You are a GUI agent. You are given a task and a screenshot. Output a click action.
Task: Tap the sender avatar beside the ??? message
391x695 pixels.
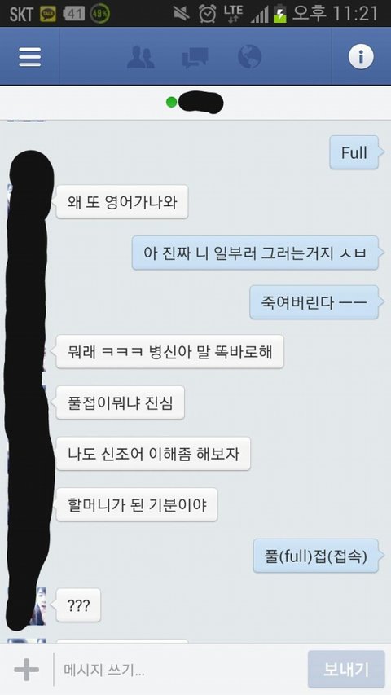pyautogui.click(x=37, y=606)
